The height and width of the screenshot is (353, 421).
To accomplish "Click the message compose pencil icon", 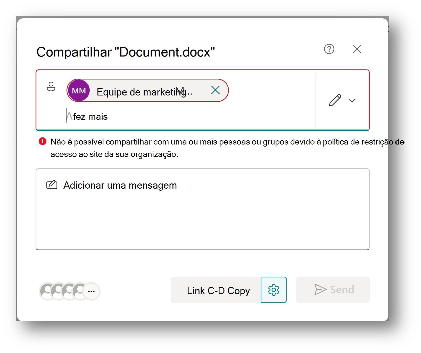I will (52, 185).
